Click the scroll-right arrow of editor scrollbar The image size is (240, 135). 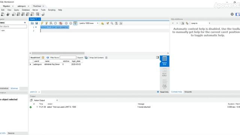point(168,53)
